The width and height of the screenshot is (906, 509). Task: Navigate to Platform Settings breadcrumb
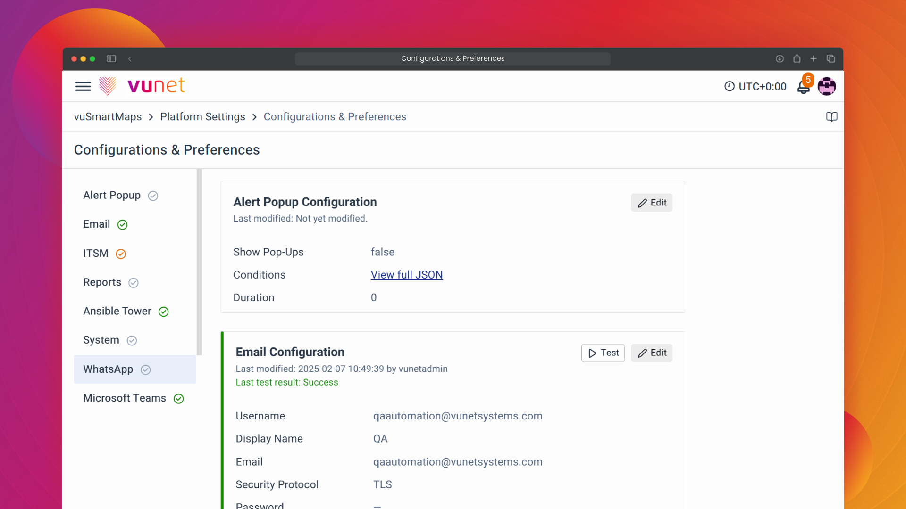point(202,117)
